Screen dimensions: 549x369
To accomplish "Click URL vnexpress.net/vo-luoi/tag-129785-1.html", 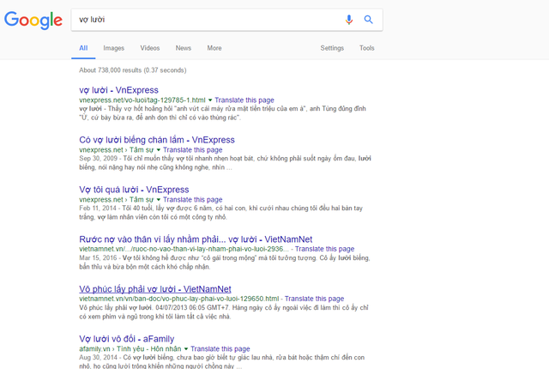I will 142,100.
